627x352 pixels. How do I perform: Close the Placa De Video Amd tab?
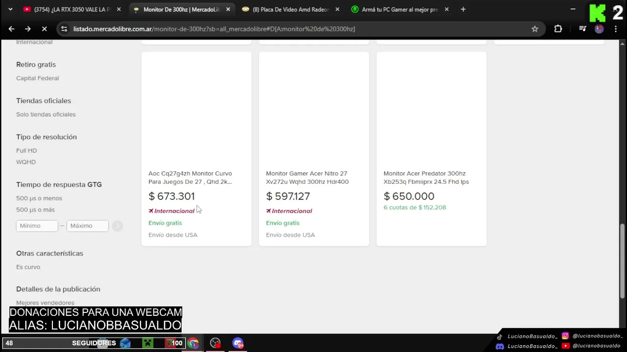click(x=337, y=9)
